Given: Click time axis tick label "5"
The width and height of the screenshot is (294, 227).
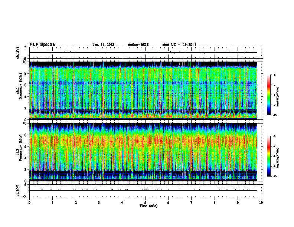Looking at the screenshot, I should (145, 203).
